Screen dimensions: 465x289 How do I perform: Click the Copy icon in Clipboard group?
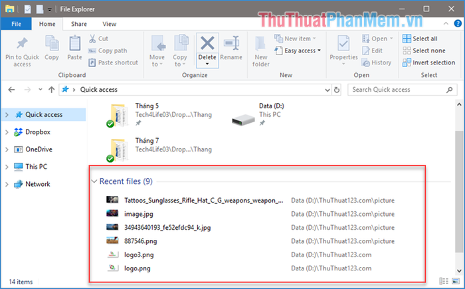[x=52, y=43]
